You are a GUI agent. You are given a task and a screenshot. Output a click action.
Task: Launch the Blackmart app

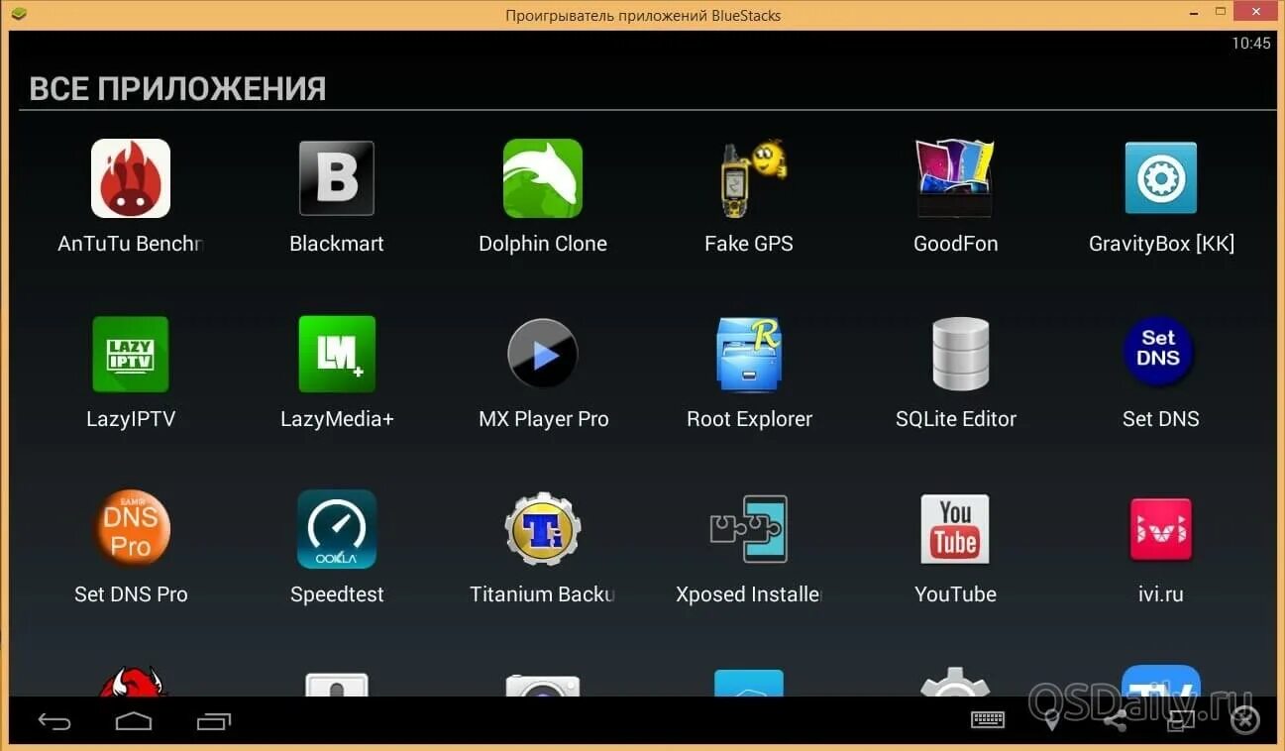(337, 178)
